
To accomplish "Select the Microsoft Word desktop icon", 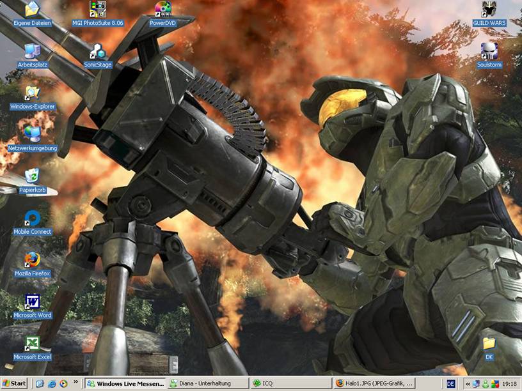I will (x=32, y=302).
